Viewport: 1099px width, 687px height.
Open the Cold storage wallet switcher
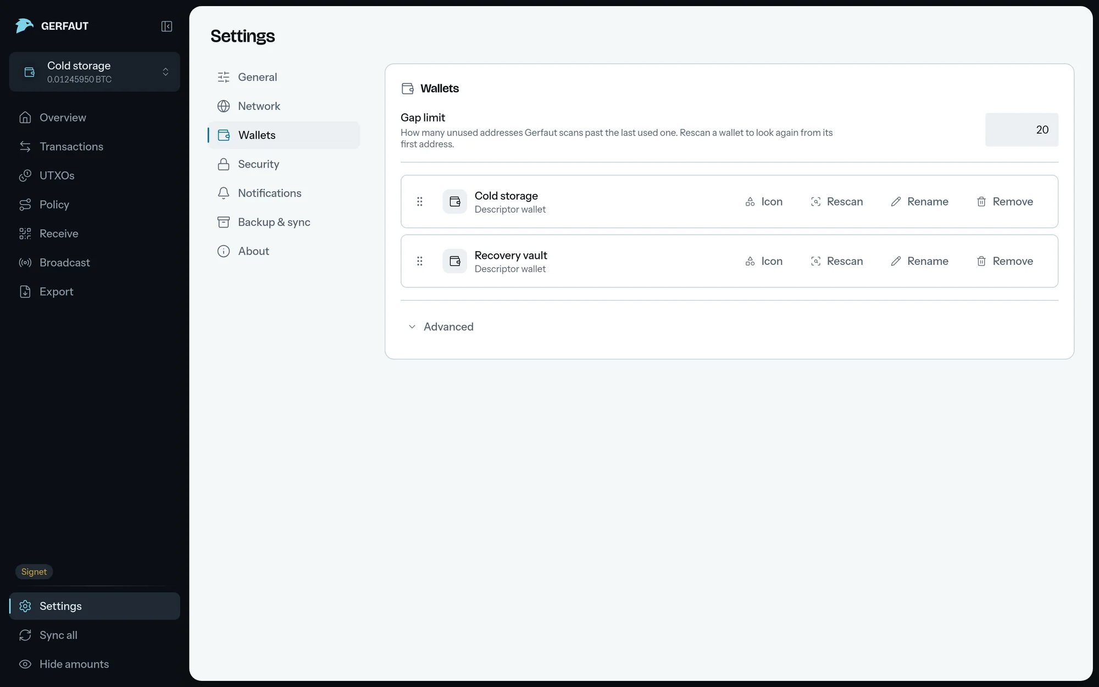[95, 72]
